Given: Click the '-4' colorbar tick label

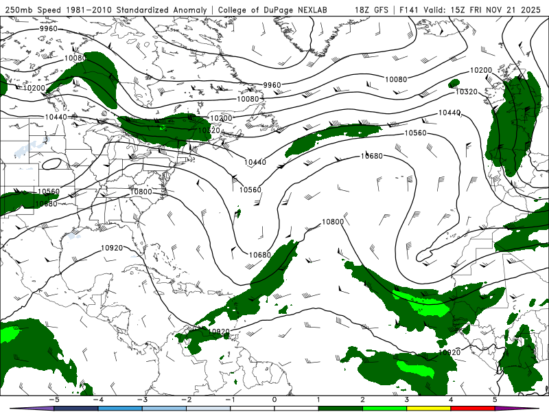Looking at the screenshot, I should point(97,400).
